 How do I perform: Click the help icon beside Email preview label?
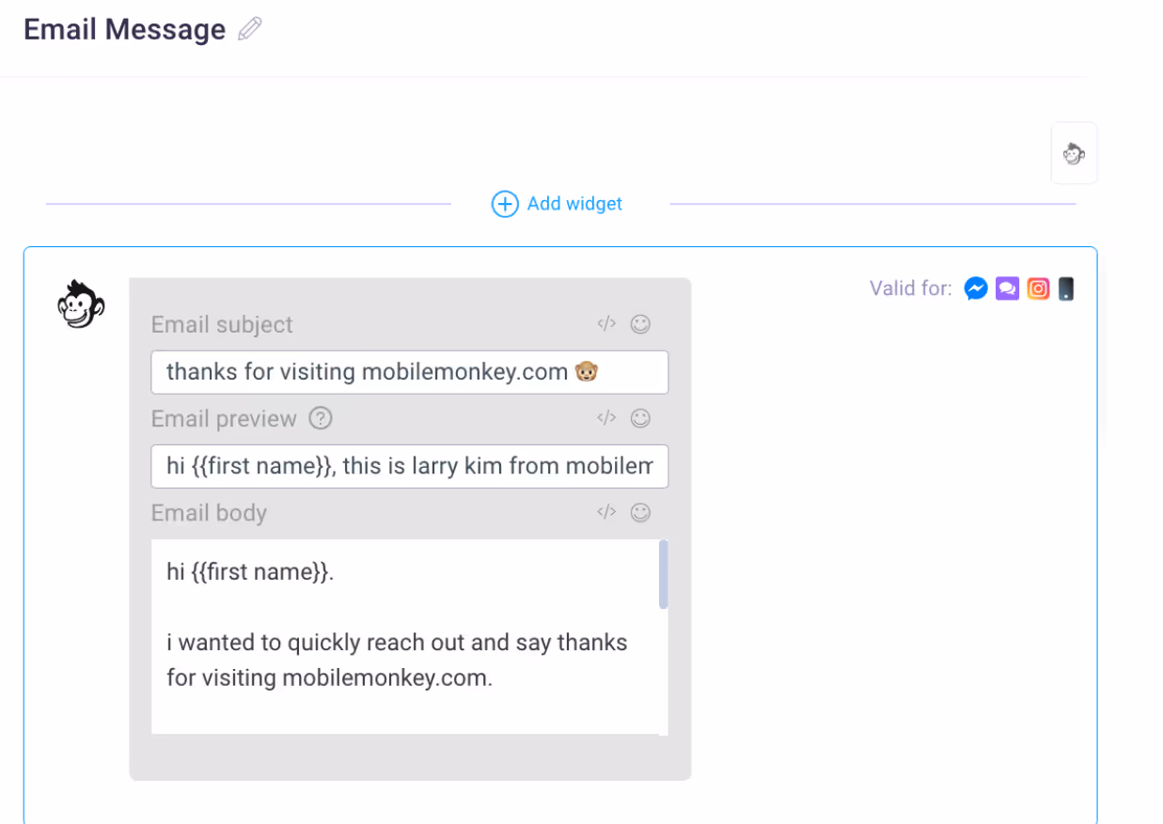click(320, 418)
